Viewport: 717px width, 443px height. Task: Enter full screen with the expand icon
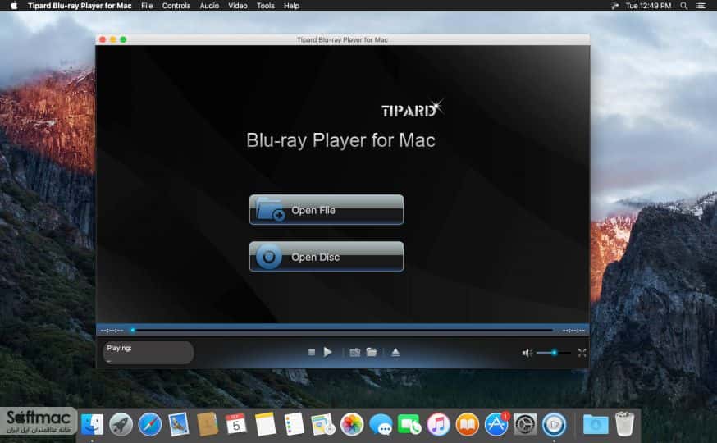click(582, 353)
